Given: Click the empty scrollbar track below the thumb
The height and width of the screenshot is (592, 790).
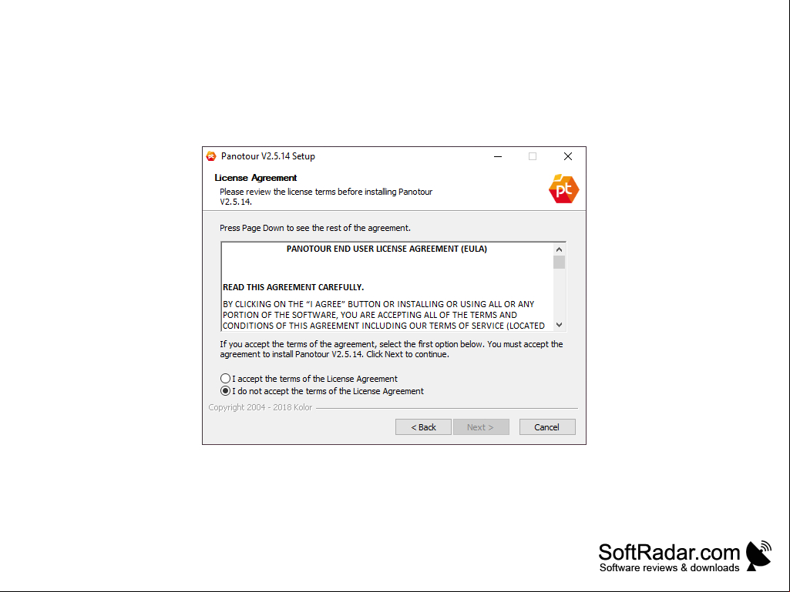Looking at the screenshot, I should 559,294.
